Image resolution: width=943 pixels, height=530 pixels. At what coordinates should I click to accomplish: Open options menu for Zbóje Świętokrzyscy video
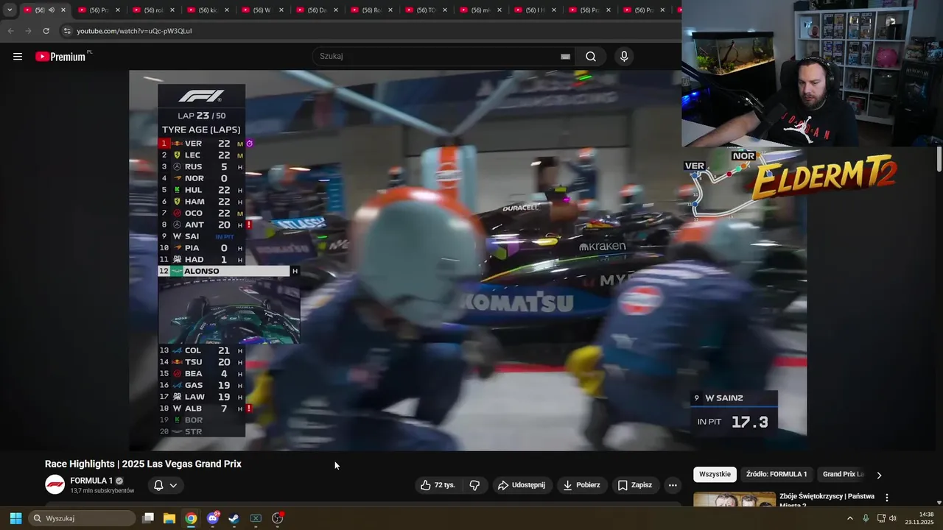click(887, 498)
